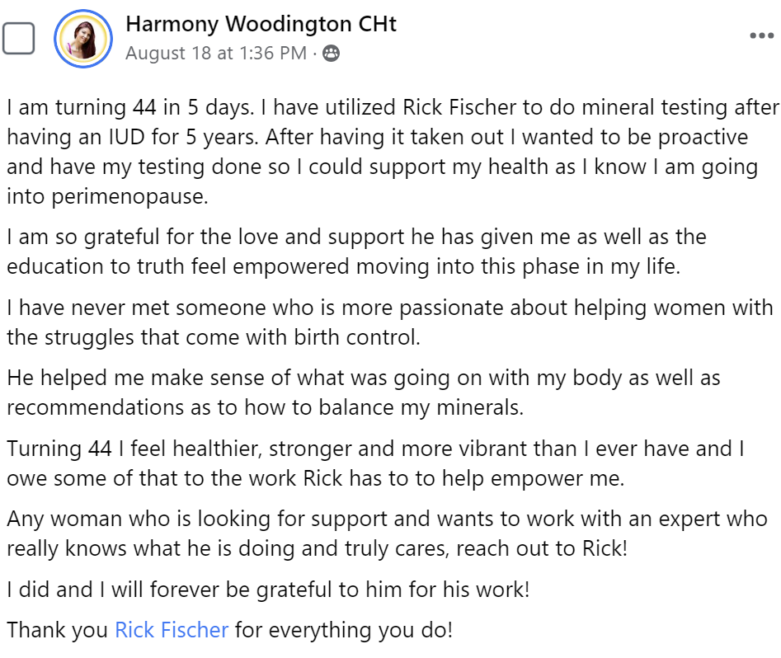
Task: Open the August 18 at 1:36 PM timestamp
Action: (216, 54)
